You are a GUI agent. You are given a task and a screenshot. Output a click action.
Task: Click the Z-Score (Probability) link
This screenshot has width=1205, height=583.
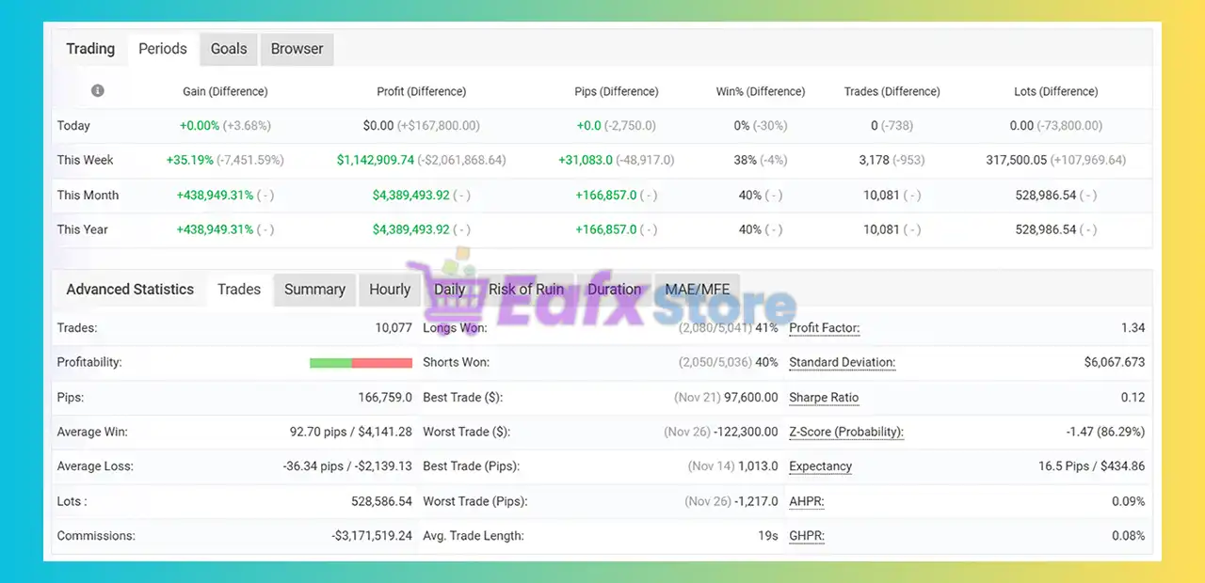[x=845, y=432]
